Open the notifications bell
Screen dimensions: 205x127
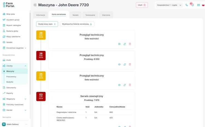(192, 5)
